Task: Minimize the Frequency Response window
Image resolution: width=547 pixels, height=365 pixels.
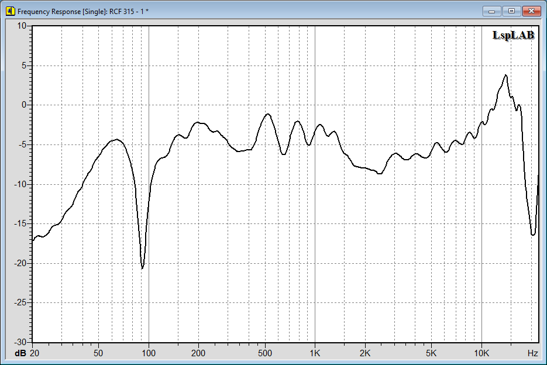Action: tap(492, 11)
